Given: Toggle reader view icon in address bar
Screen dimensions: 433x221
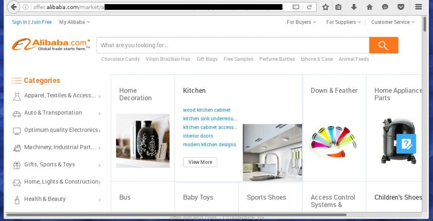Looking at the screenshot, I should click(x=296, y=7).
